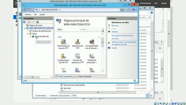
Task: Switch Explorer window to details view icon
Action: pyautogui.click(x=148, y=95)
